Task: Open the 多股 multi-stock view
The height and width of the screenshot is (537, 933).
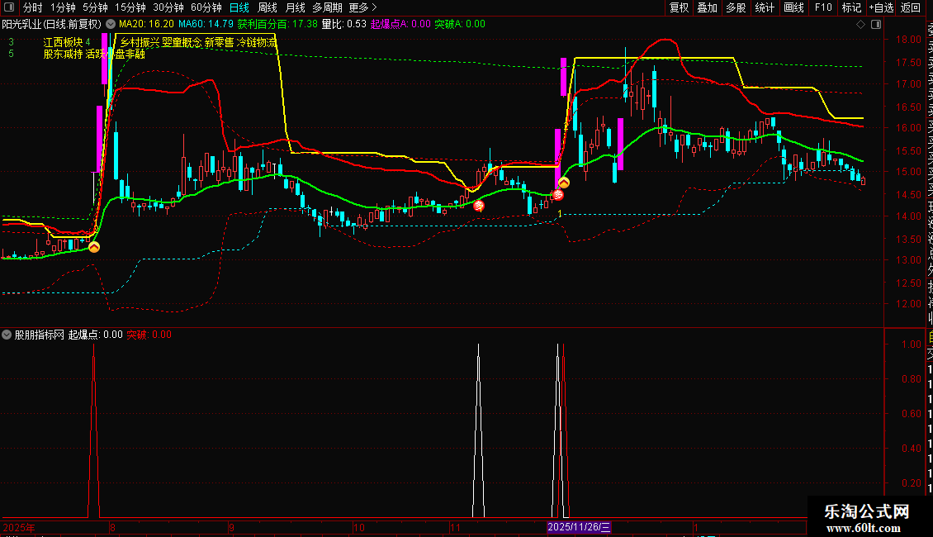Action: coord(736,7)
